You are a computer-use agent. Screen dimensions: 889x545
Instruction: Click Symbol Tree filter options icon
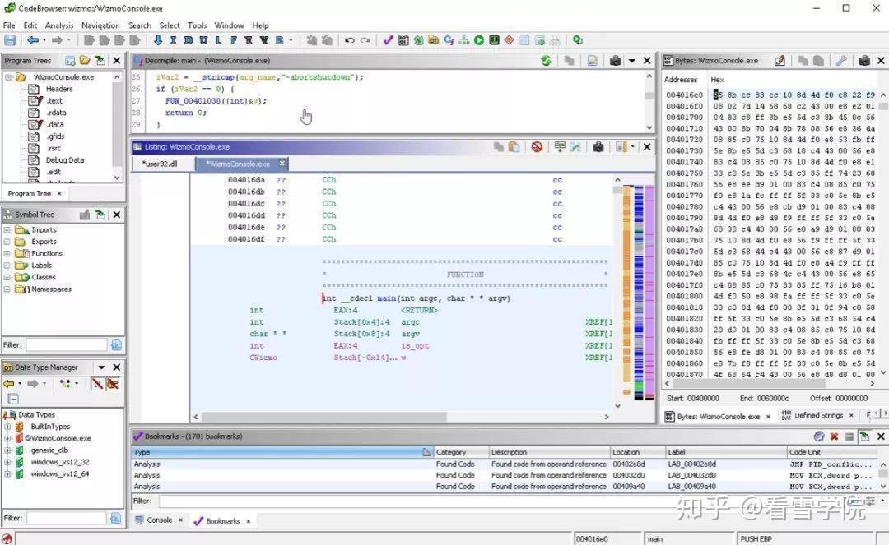(x=116, y=345)
